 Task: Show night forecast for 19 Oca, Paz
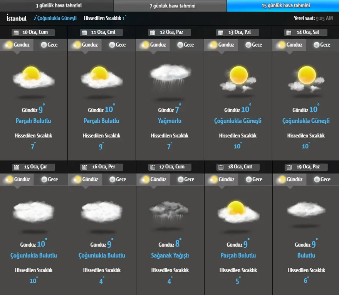322,180
